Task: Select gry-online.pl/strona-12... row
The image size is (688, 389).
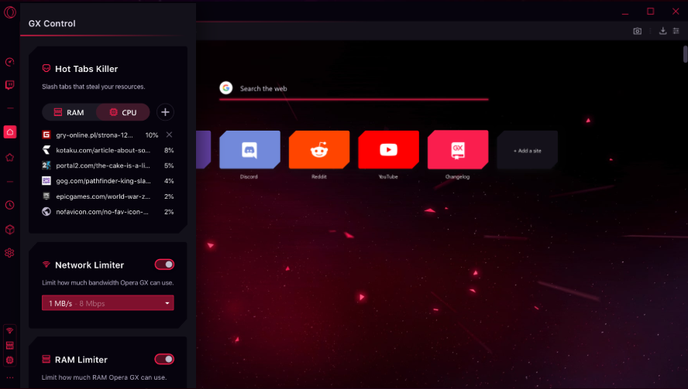Action: [108, 135]
